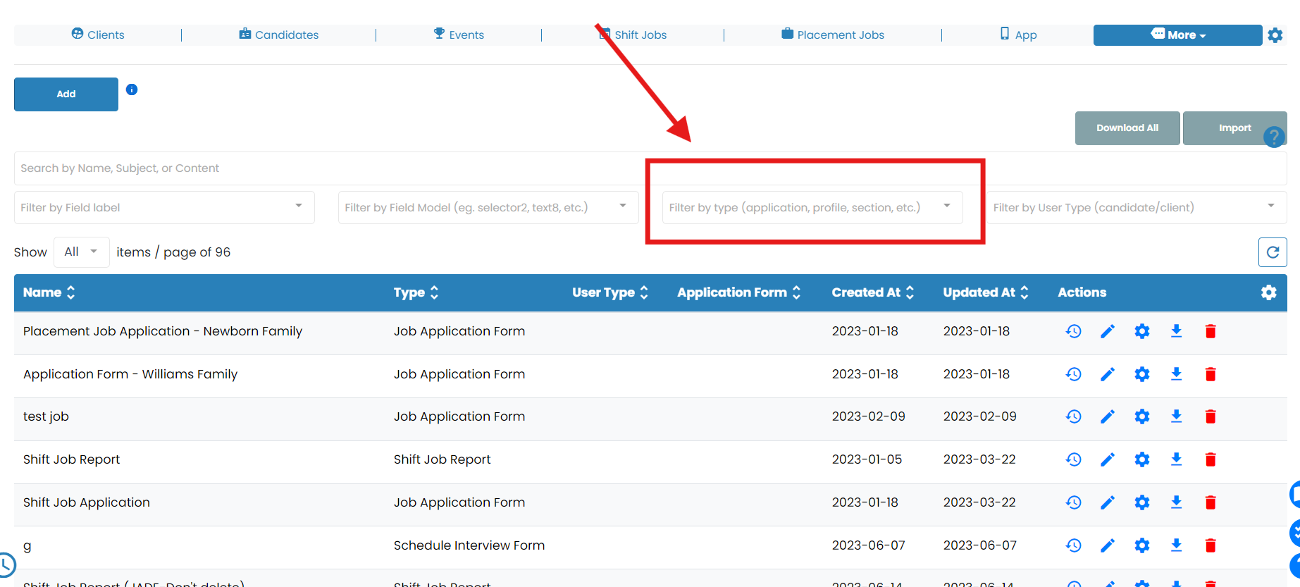Open the Placement Jobs tab
The image size is (1300, 587).
pos(833,35)
